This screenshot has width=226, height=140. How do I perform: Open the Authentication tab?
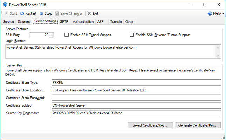(x=83, y=22)
